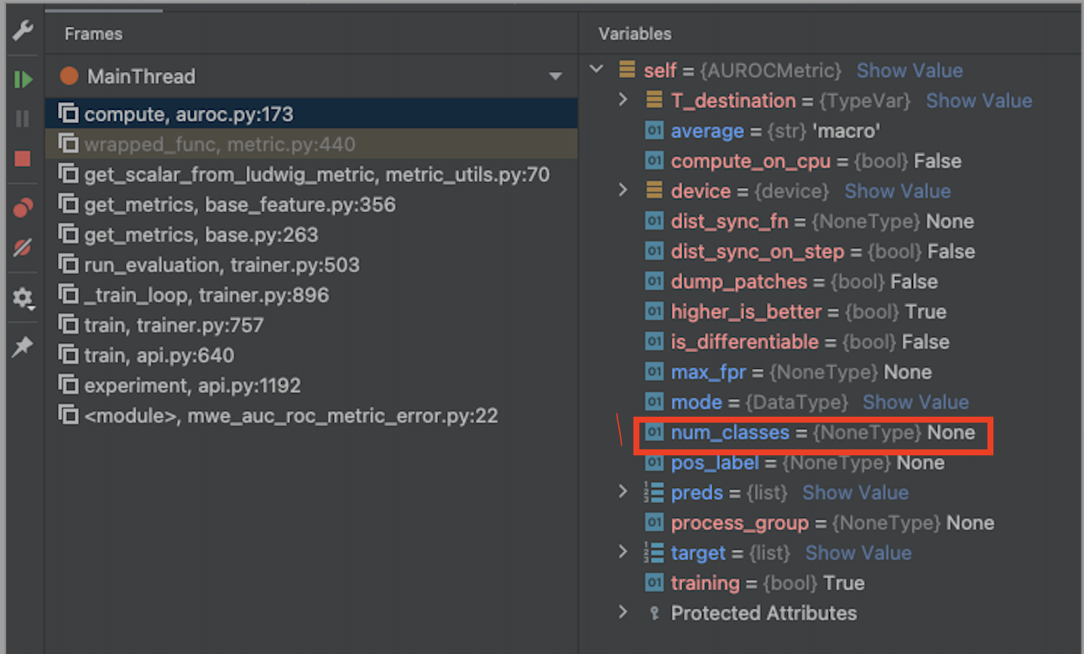This screenshot has height=654, width=1084.
Task: Click the wrench icon at the top left
Action: click(22, 32)
